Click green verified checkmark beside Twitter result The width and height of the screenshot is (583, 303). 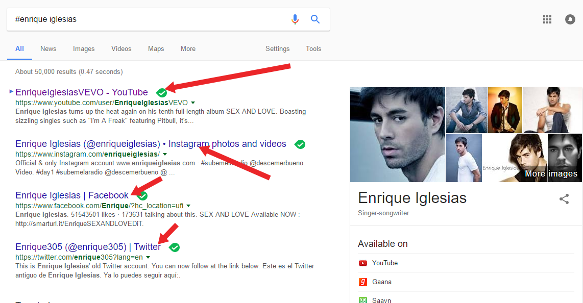click(174, 247)
